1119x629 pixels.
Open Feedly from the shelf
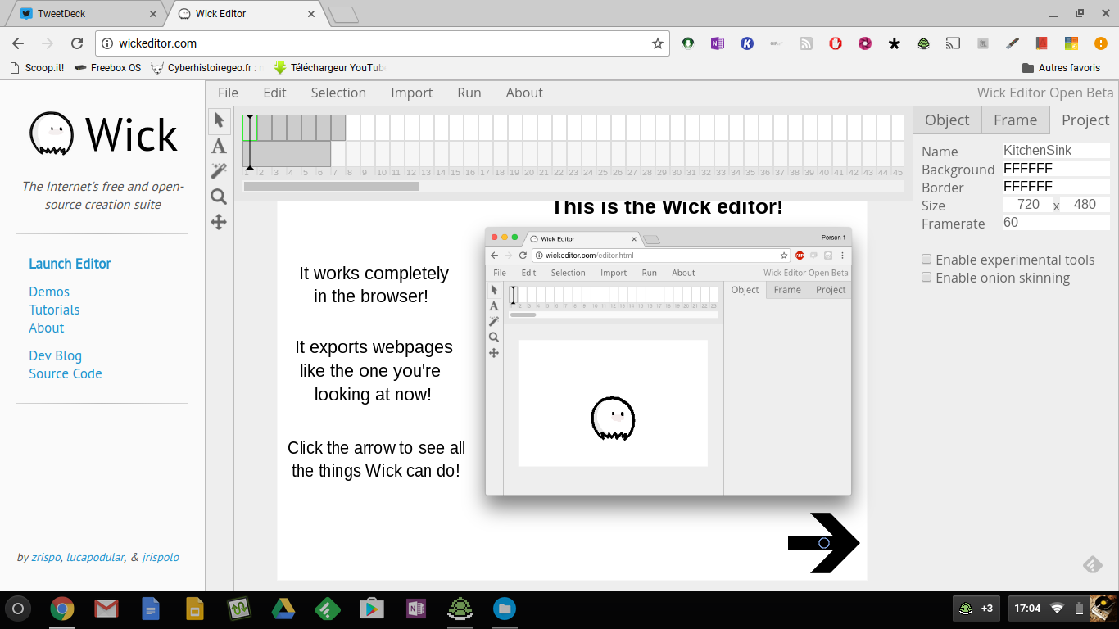pyautogui.click(x=328, y=609)
